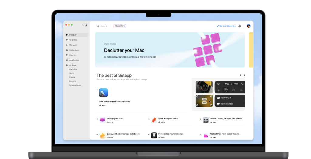This screenshot has height=159, width=311.
Task: Open the Collections section
Action: point(74,50)
